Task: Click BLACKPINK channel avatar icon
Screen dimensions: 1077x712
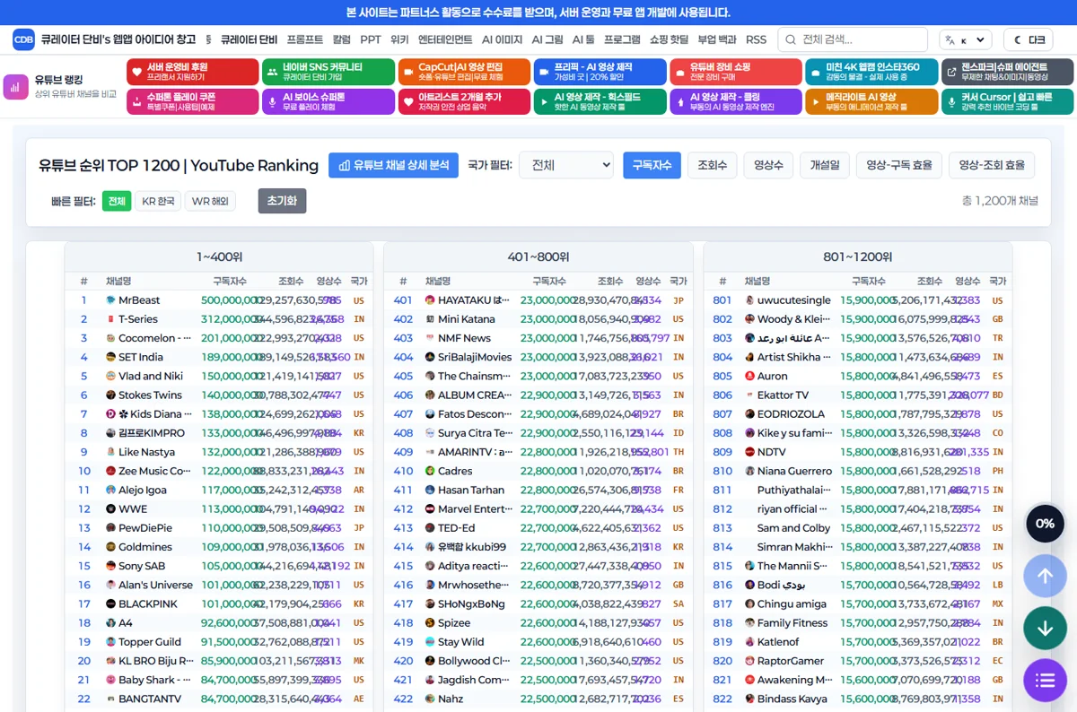Action: pos(110,603)
